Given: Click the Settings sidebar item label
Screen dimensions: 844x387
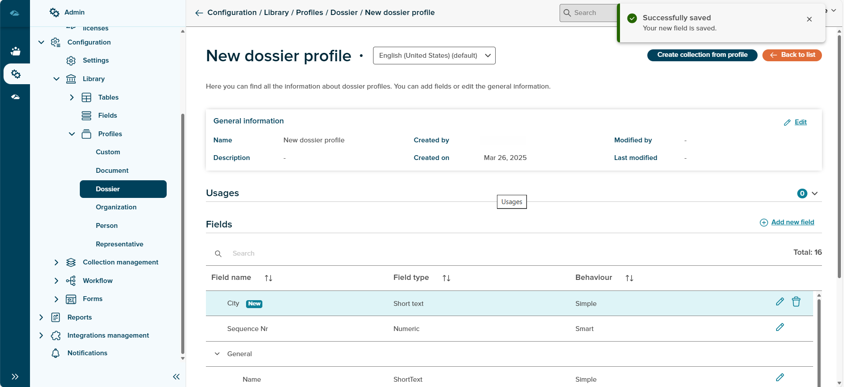Looking at the screenshot, I should pyautogui.click(x=96, y=60).
